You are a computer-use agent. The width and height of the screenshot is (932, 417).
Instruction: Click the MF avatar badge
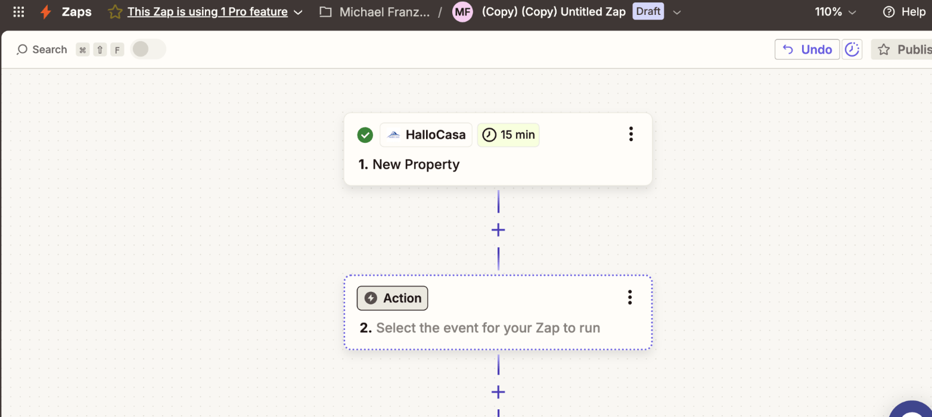click(x=462, y=12)
